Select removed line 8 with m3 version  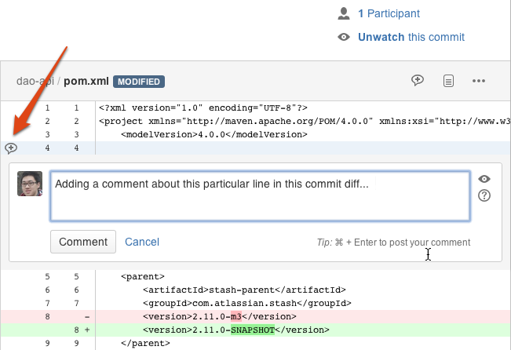(256, 316)
